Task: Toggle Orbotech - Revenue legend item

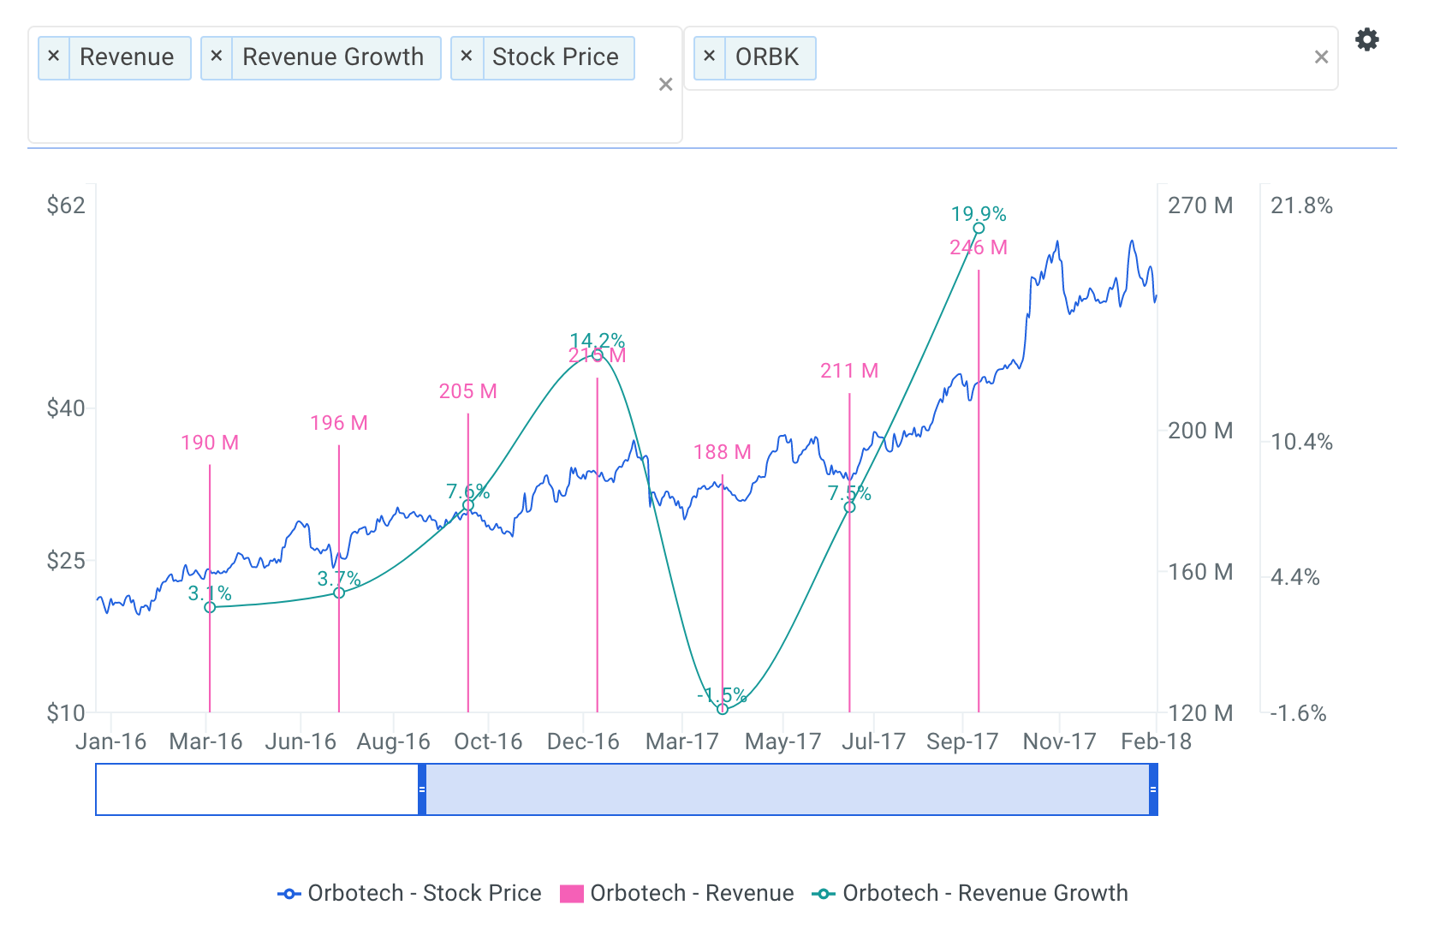Action: point(676,893)
